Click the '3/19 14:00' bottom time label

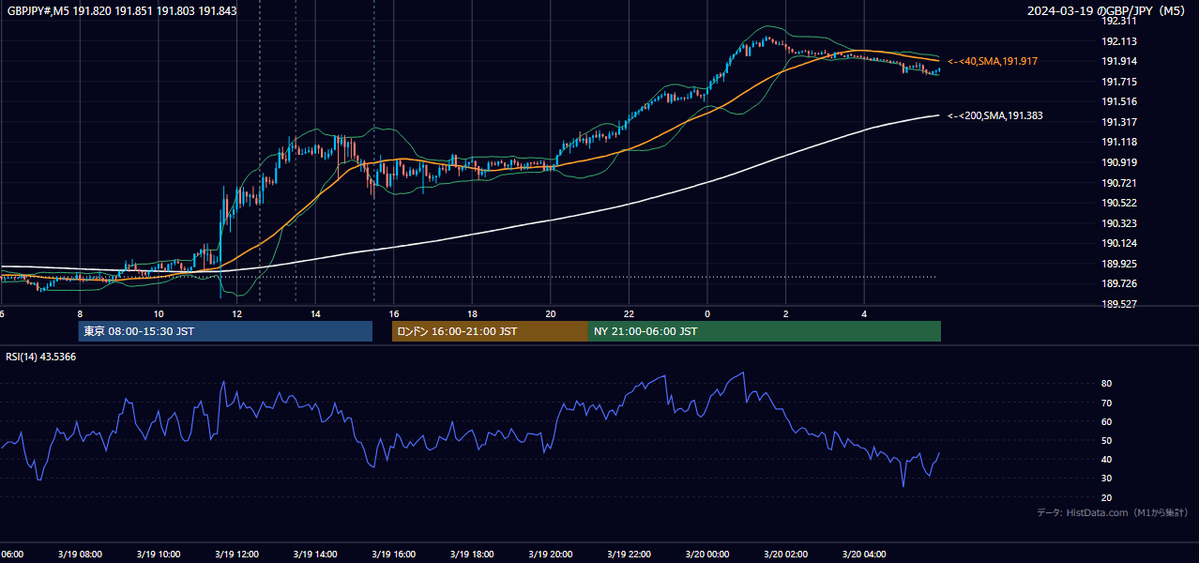[314, 555]
